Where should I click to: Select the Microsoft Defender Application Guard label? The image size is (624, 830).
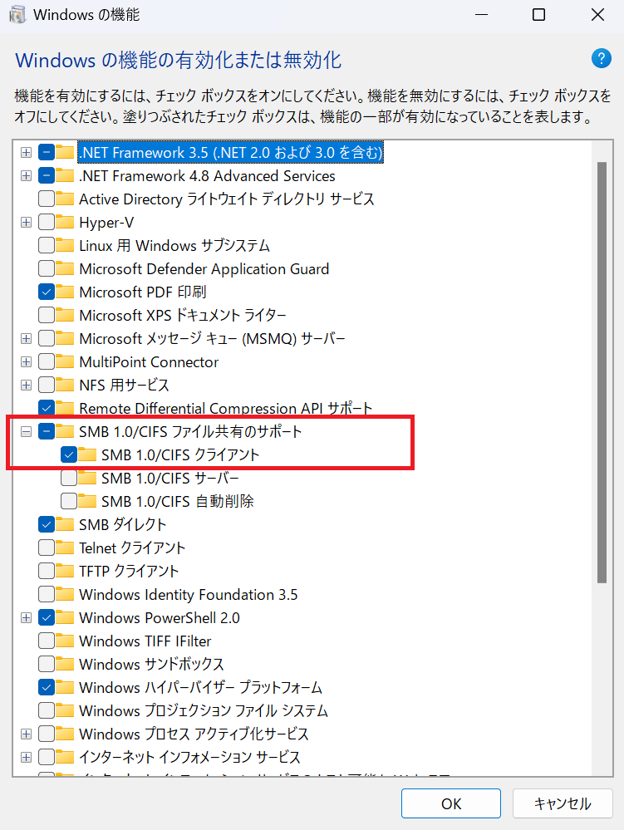coord(204,269)
